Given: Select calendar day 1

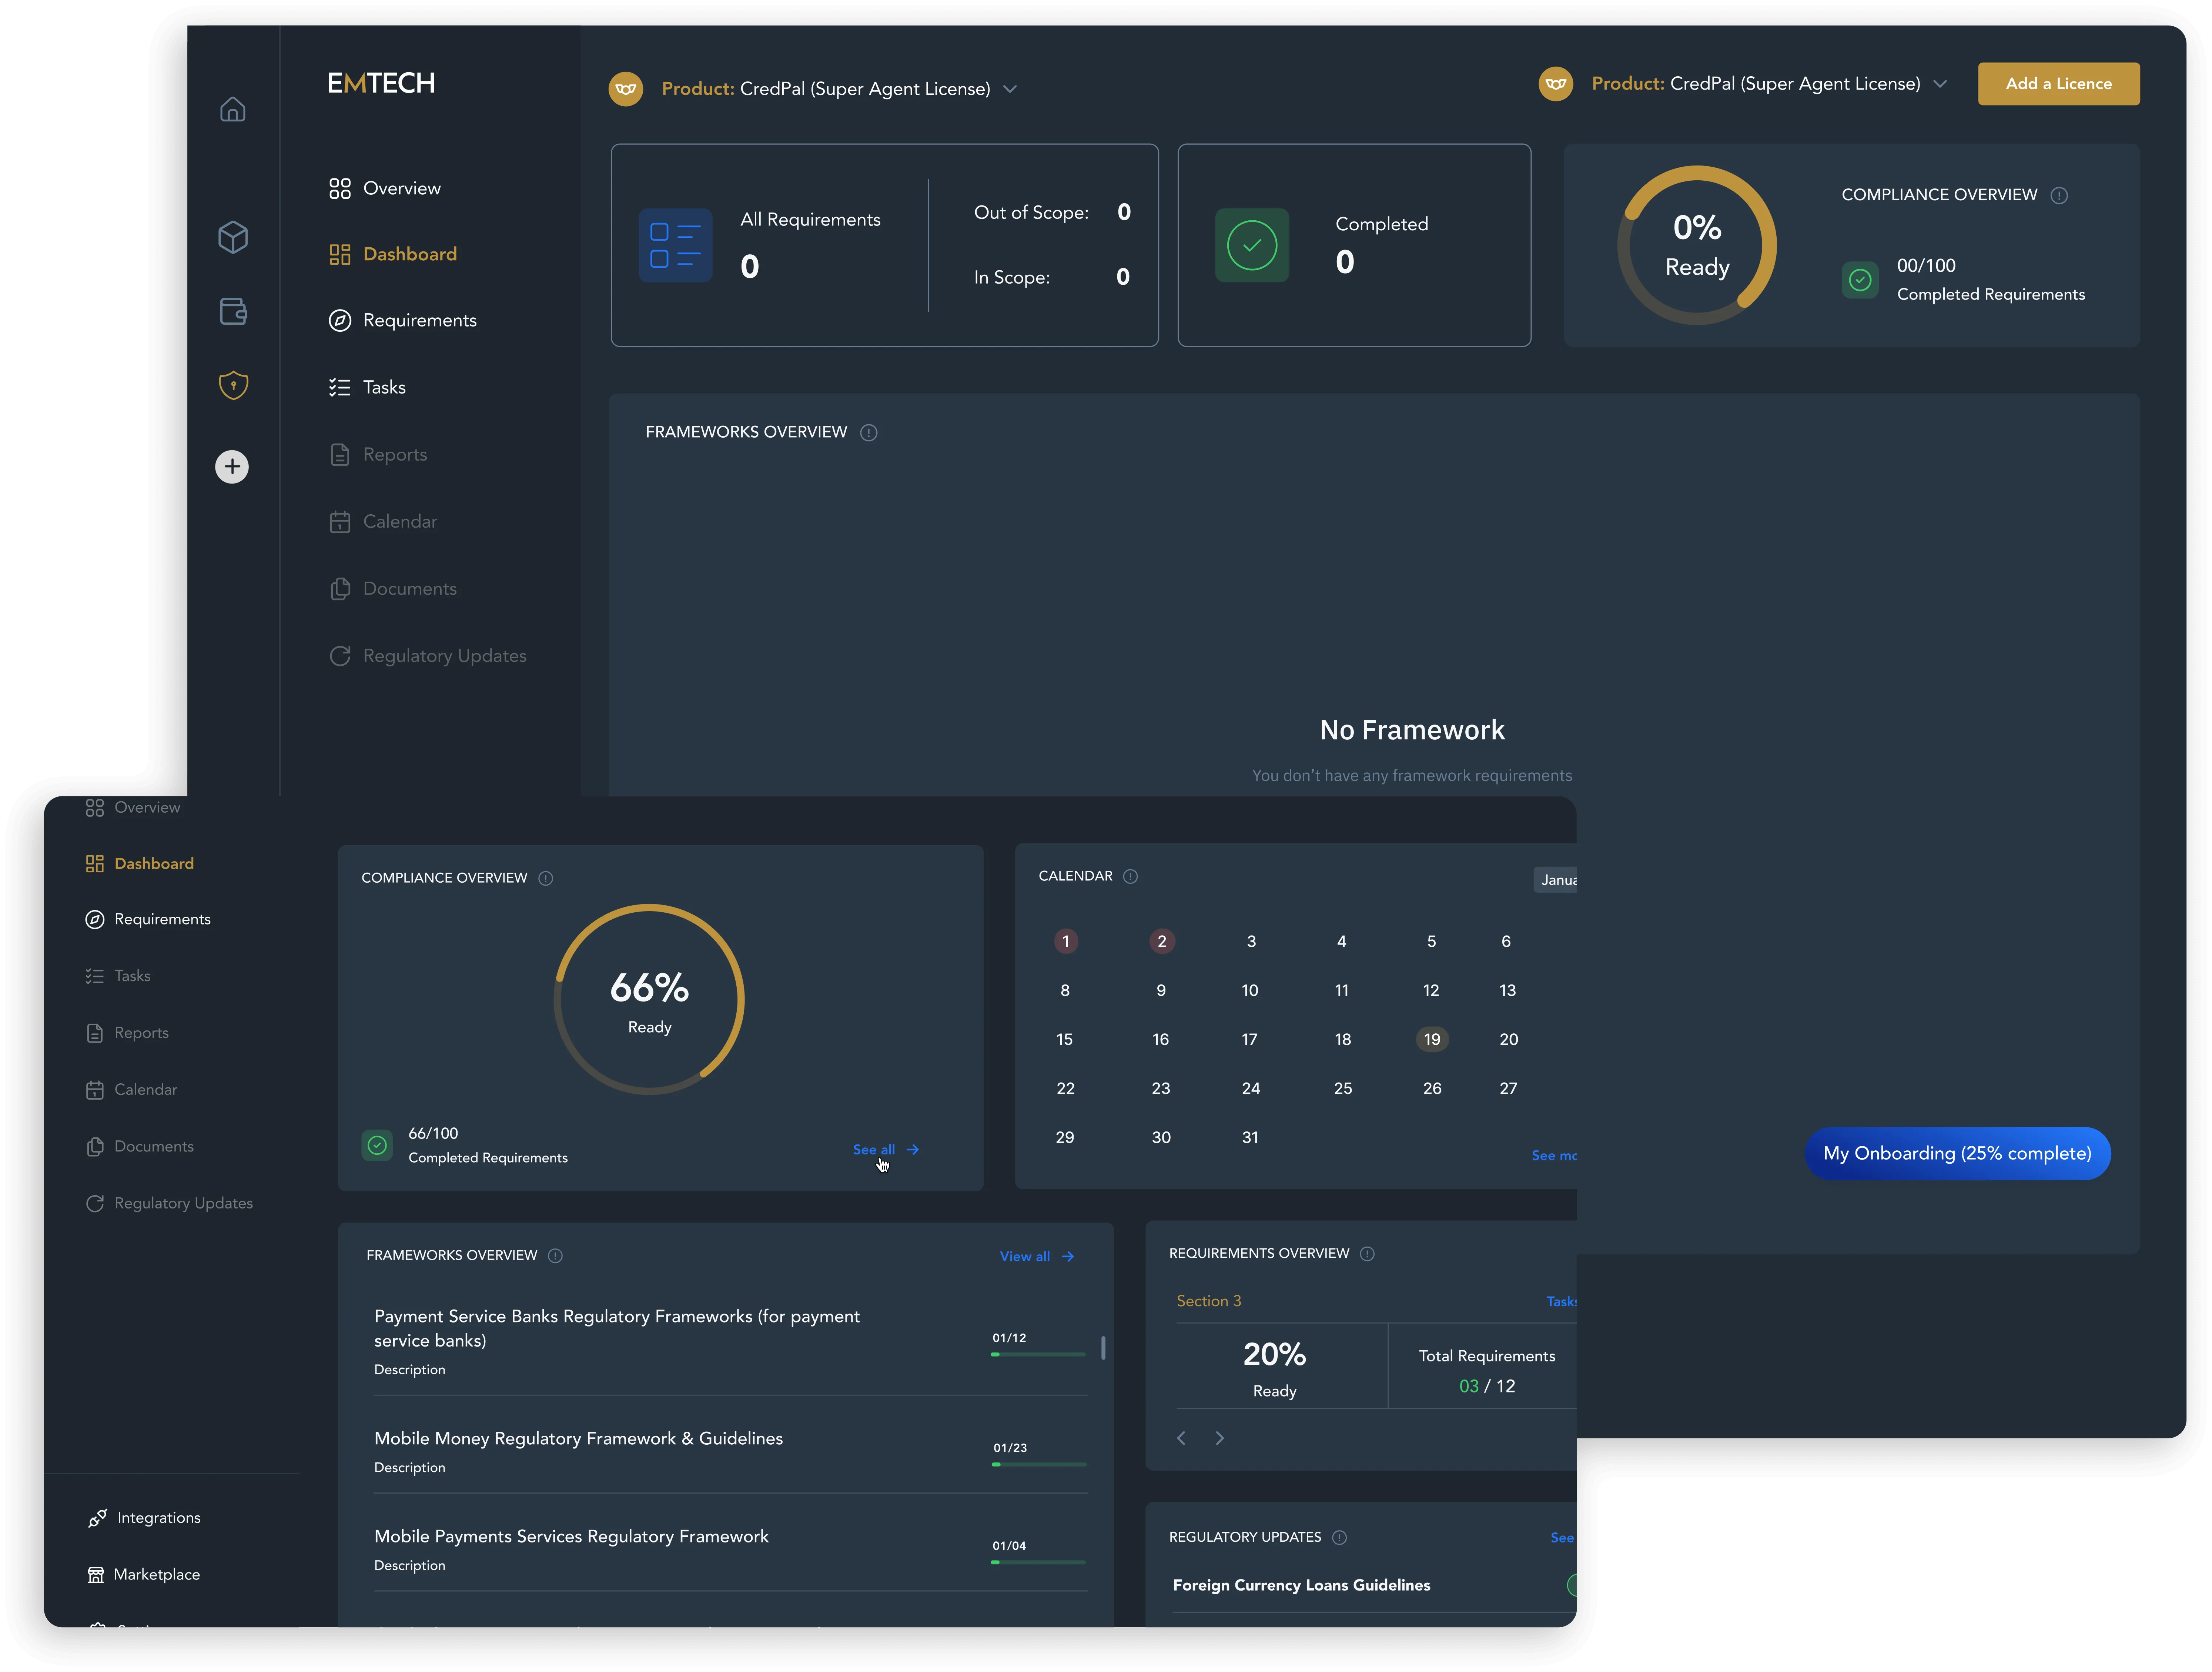Looking at the screenshot, I should click(x=1066, y=941).
